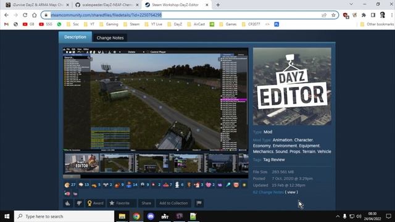Image resolution: width=395 pixels, height=222 pixels.
Task: Click the Tag Review tag
Action: point(274,160)
